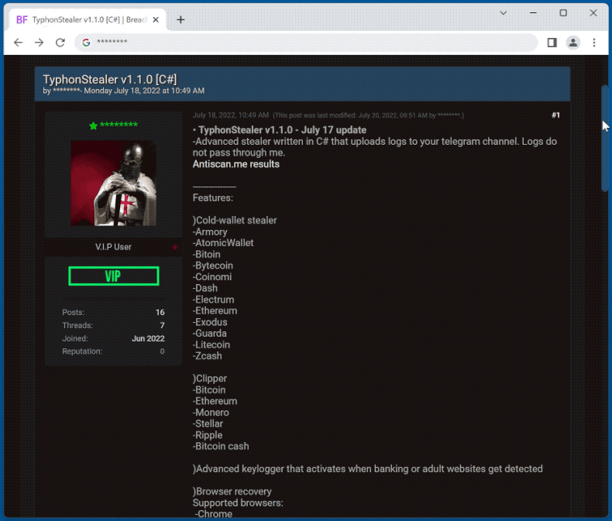
Task: Click the Google icon in address bar
Action: coord(86,42)
